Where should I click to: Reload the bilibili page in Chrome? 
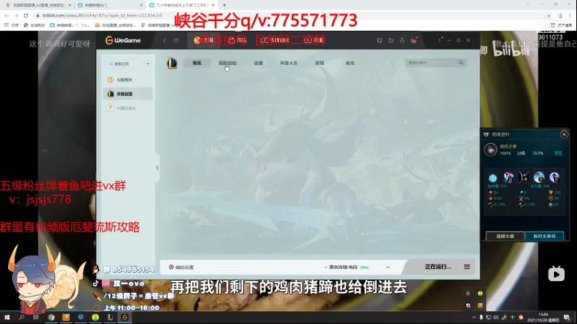tap(26, 15)
